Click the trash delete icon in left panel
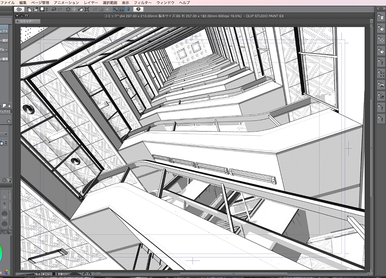The width and height of the screenshot is (386, 278). pos(9,106)
